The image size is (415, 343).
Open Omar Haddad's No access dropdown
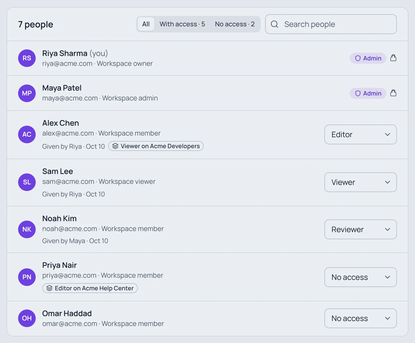tap(361, 318)
